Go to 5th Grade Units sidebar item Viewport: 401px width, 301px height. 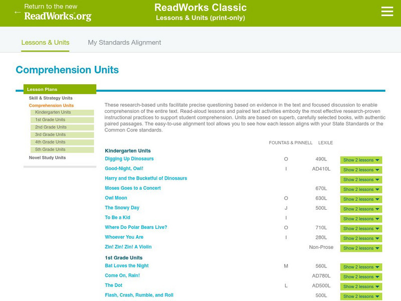point(62,149)
